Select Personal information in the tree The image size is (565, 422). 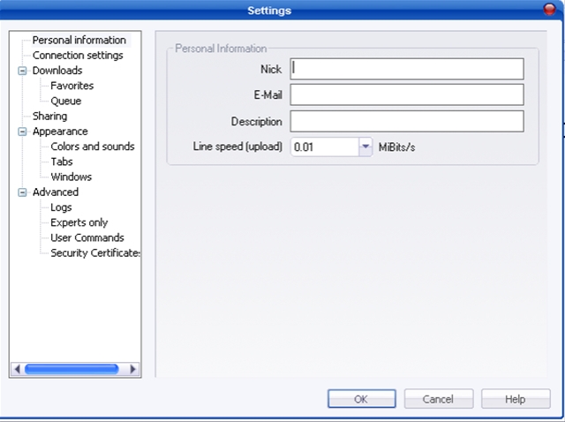79,40
